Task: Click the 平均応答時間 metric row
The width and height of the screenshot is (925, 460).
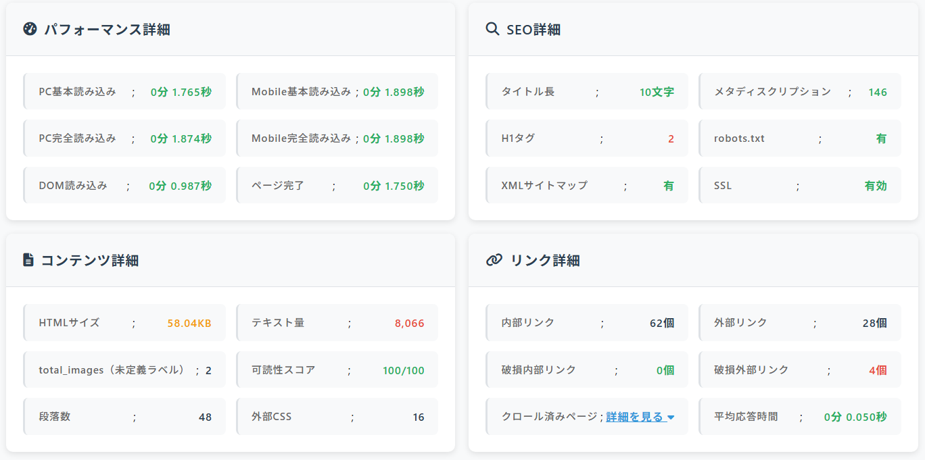Action: [800, 417]
